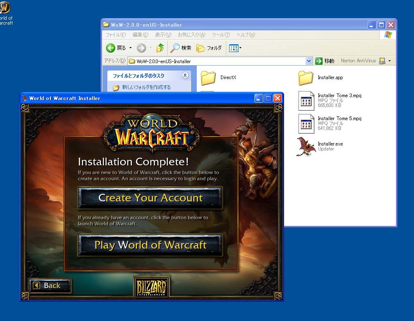Expand the address bar dropdown arrow
The height and width of the screenshot is (321, 414).
point(309,61)
